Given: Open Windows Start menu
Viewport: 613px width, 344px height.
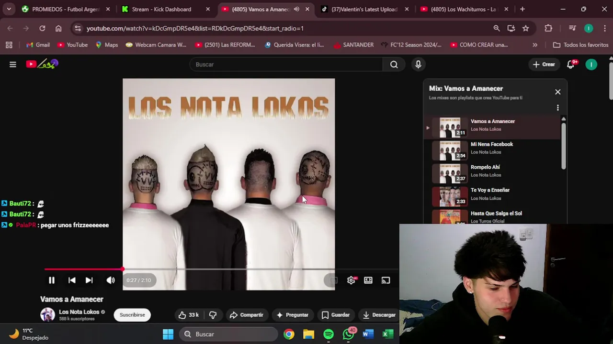Looking at the screenshot, I should coord(168,334).
